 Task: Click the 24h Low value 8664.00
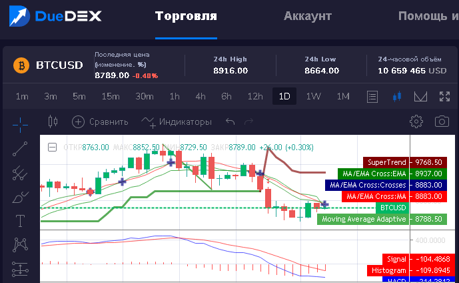(321, 71)
